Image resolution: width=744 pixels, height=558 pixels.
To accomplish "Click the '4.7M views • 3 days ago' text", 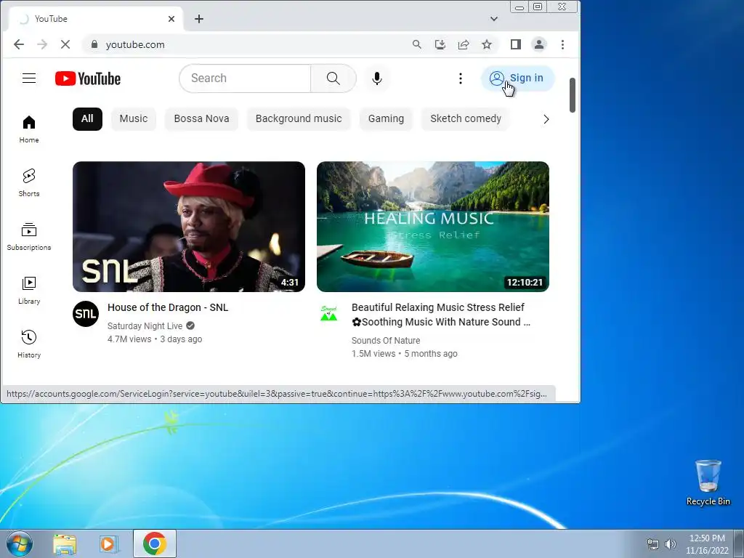I will [155, 339].
